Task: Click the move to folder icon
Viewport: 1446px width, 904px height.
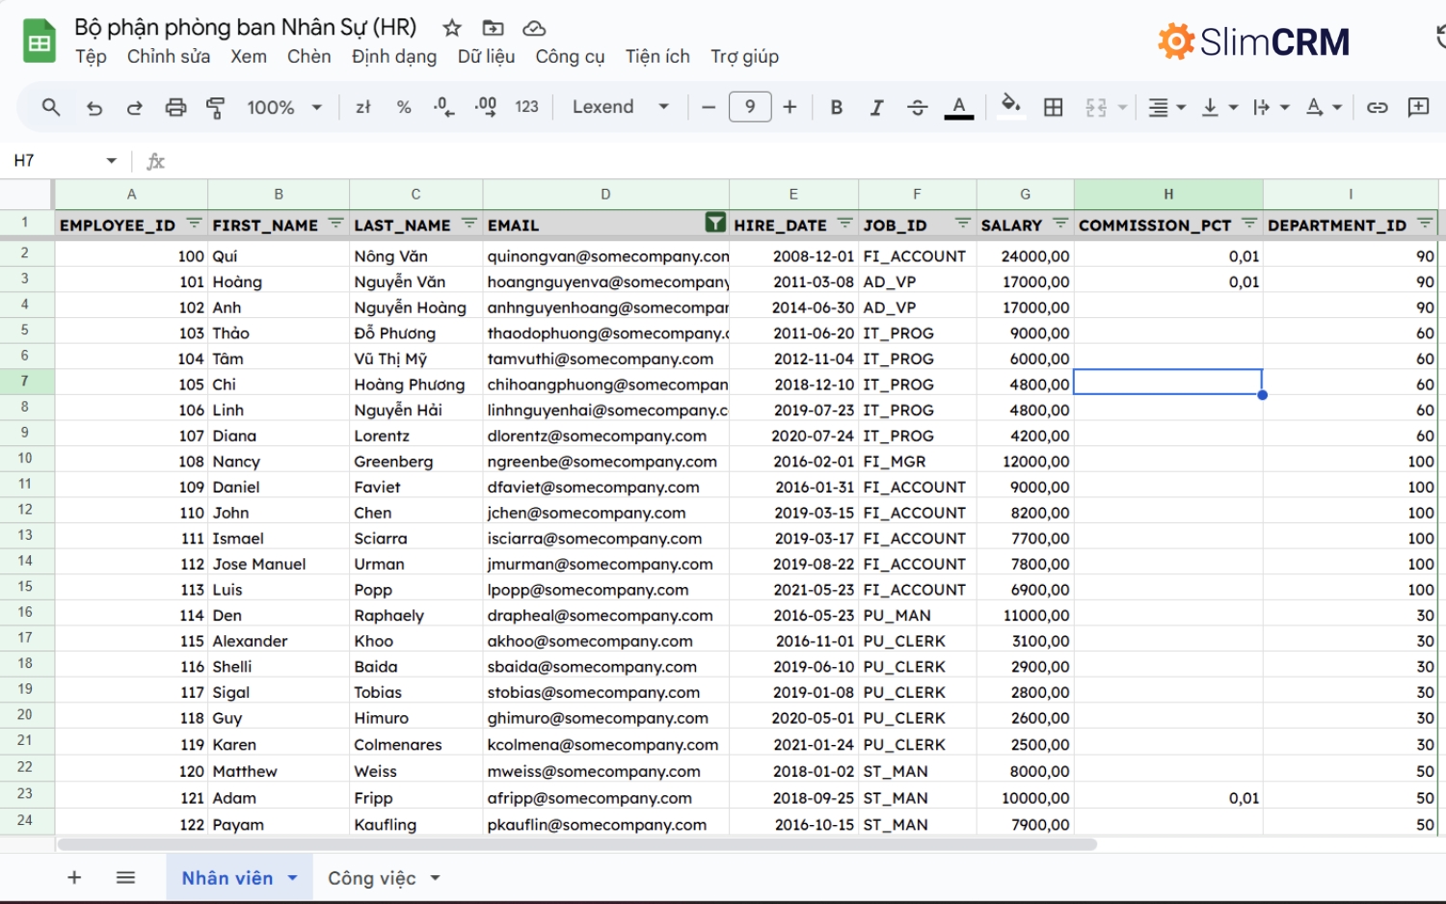Action: (493, 28)
